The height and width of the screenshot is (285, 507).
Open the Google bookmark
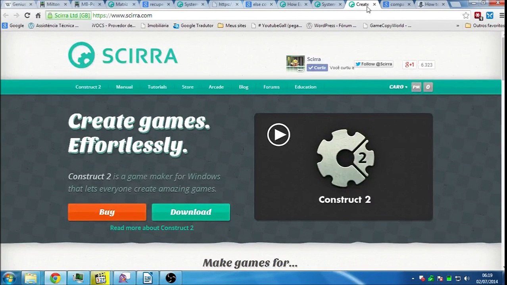pos(13,25)
